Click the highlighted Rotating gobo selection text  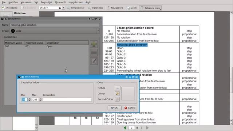coord(132,45)
